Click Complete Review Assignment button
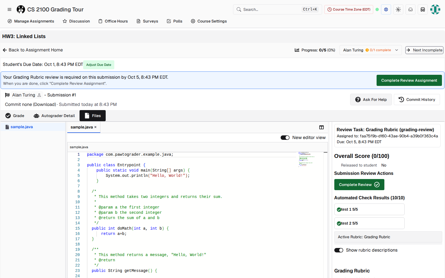Image resolution: width=445 pixels, height=278 pixels. [409, 80]
